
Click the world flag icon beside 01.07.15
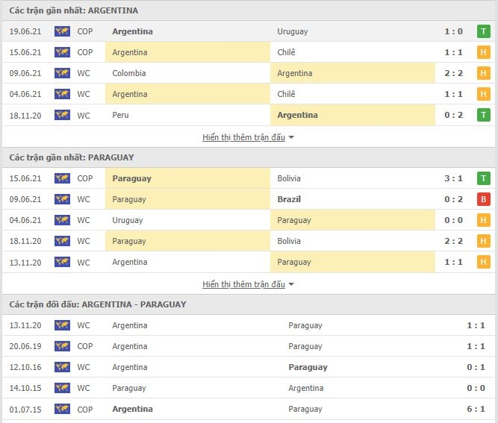pos(62,409)
